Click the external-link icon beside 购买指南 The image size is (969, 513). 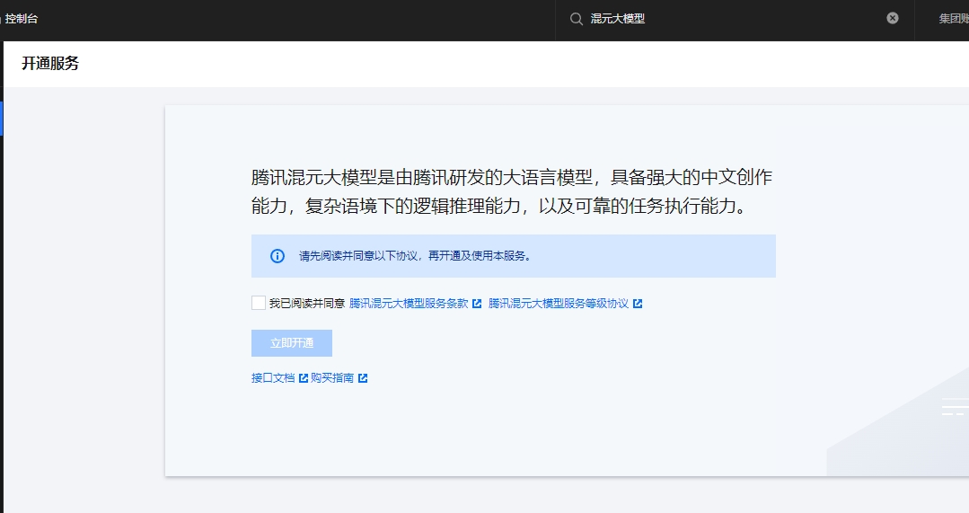(x=363, y=378)
